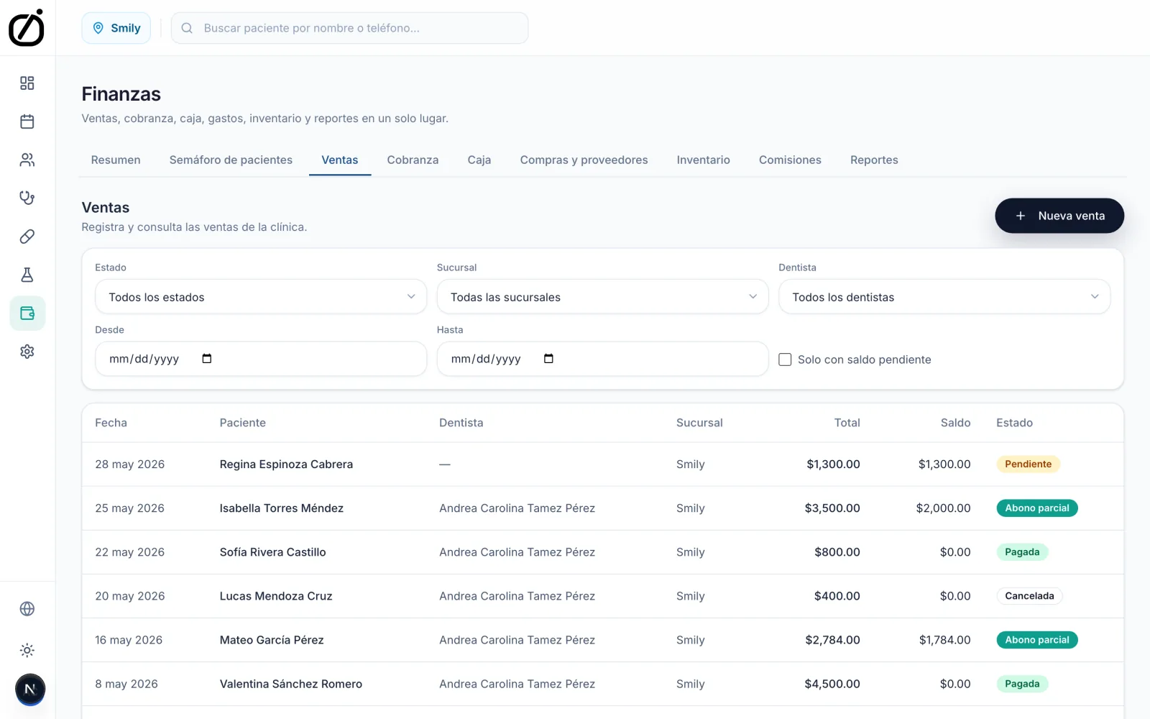Image resolution: width=1150 pixels, height=719 pixels.
Task: Open the settings gear icon in sidebar
Action: [x=27, y=352]
